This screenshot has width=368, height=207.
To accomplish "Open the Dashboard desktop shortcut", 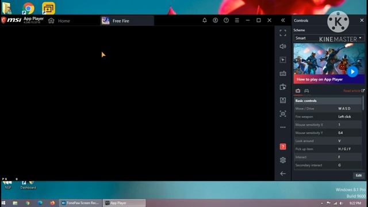I will 28,185.
